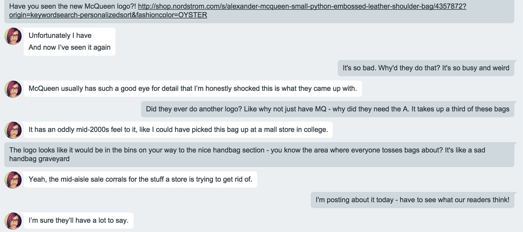Click the 'And now I've seen it again' line
Screen dimensions: 523x232
[x=70, y=48]
